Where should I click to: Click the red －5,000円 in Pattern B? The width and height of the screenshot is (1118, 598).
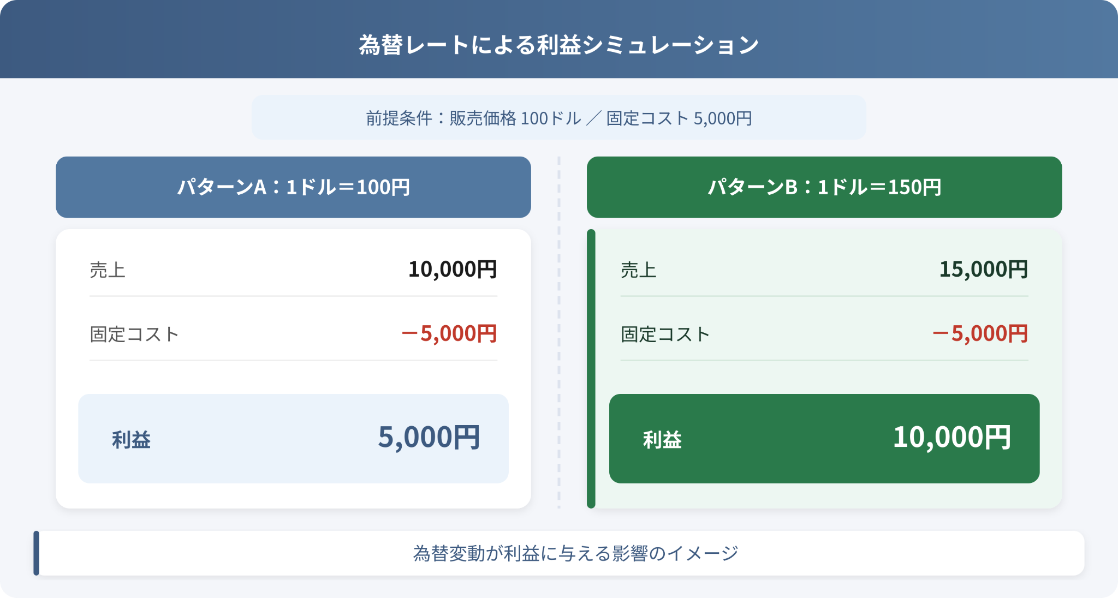click(980, 333)
